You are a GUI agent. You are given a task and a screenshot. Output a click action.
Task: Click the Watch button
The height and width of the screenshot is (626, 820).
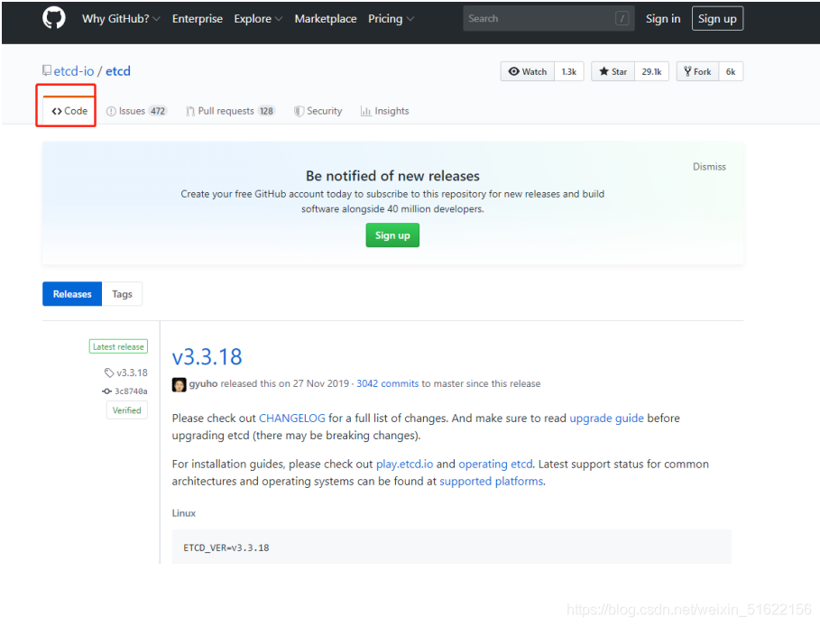pos(527,71)
